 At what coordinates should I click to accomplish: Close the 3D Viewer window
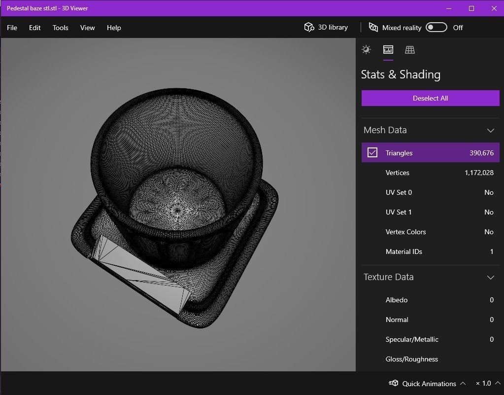click(494, 8)
